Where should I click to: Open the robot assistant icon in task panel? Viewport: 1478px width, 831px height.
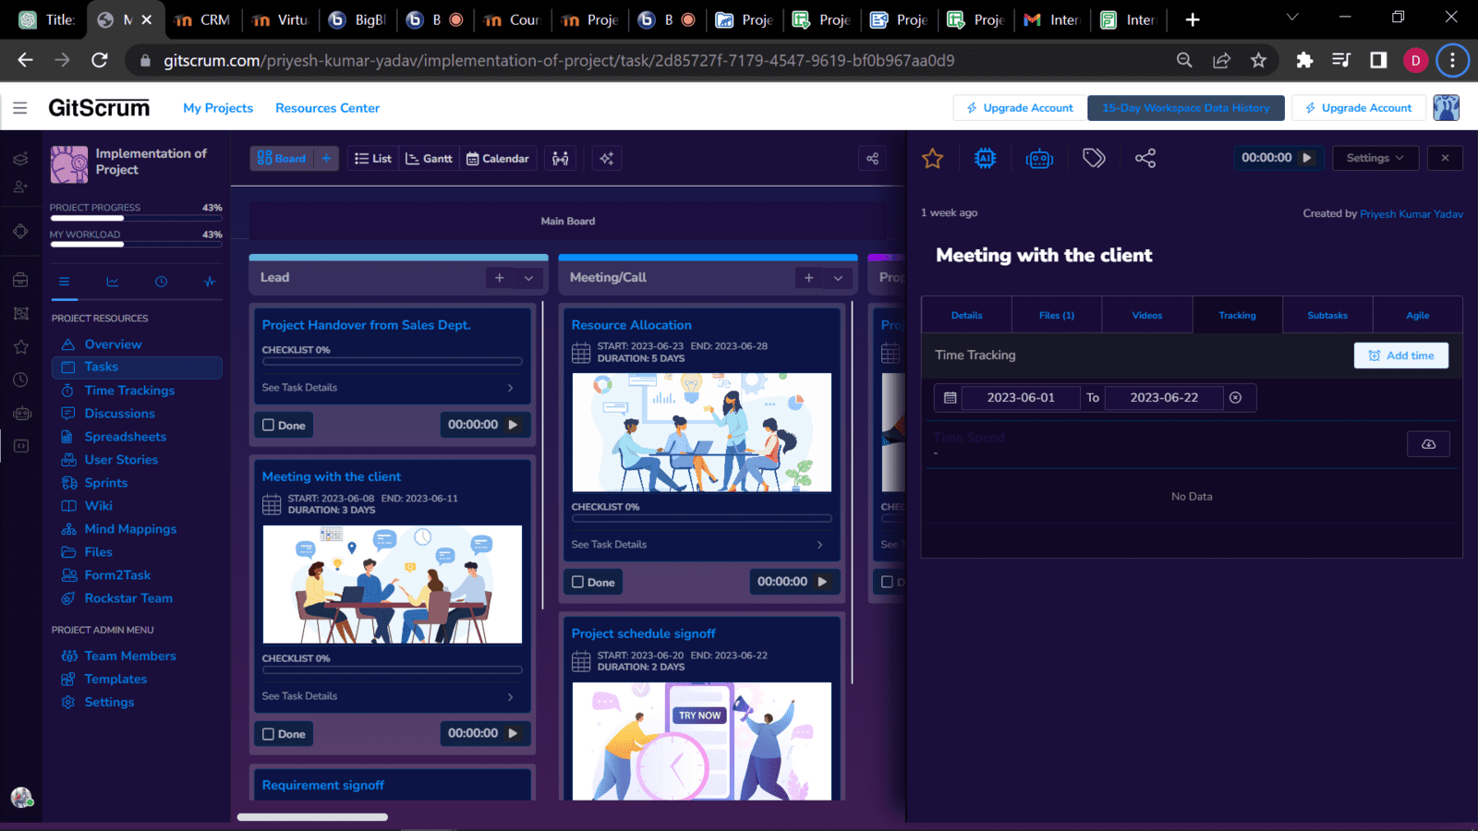[x=1039, y=159]
